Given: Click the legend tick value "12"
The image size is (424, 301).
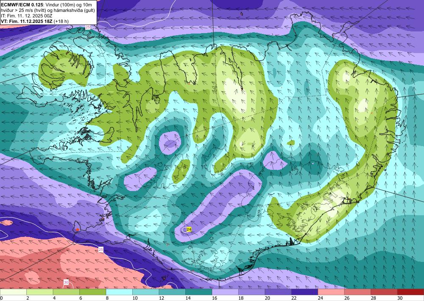Looking at the screenshot, I should pyautogui.click(x=162, y=298).
